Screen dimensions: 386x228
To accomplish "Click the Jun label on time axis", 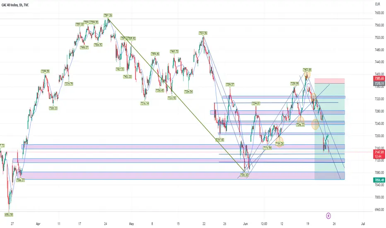I will (x=245, y=224).
